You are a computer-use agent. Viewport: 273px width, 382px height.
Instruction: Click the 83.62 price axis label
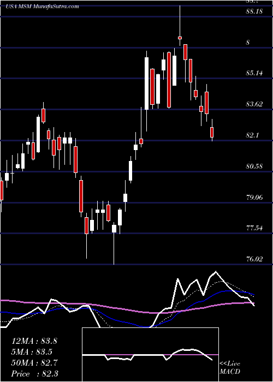pos(254,104)
